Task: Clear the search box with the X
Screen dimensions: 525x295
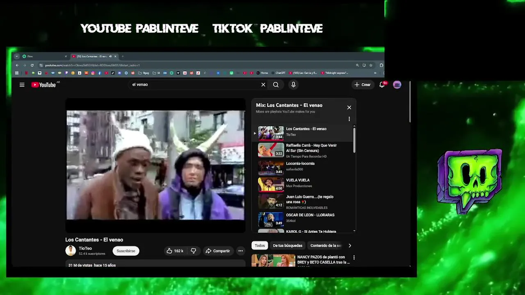Action: click(x=263, y=85)
